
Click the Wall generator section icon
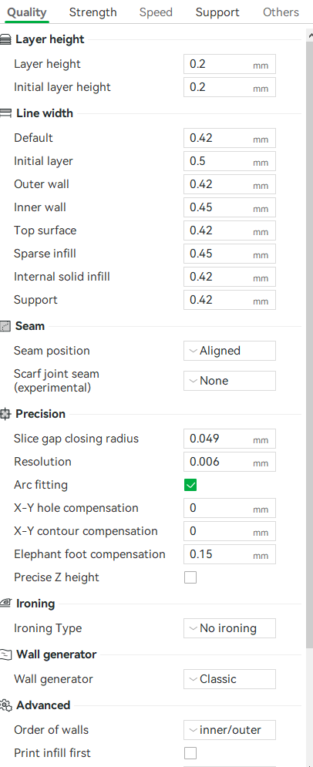tap(5, 654)
